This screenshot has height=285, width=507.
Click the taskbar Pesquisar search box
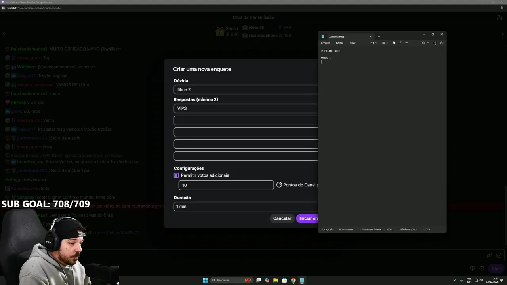coord(232,280)
